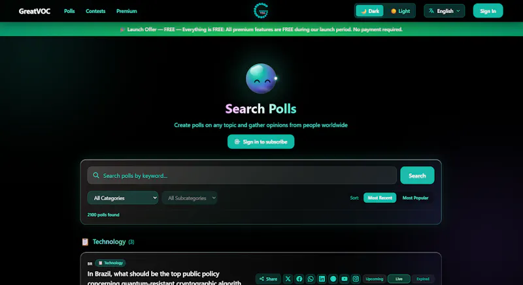Click the Search button
The width and height of the screenshot is (523, 285).
click(417, 175)
